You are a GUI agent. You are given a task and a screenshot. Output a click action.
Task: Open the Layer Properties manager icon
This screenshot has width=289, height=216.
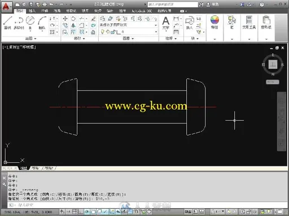[x=102, y=19]
